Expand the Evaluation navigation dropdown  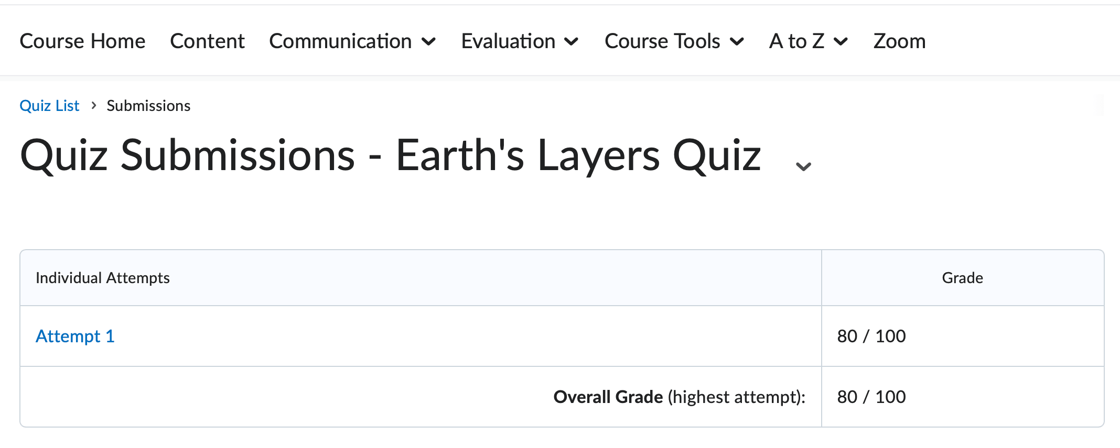[509, 41]
